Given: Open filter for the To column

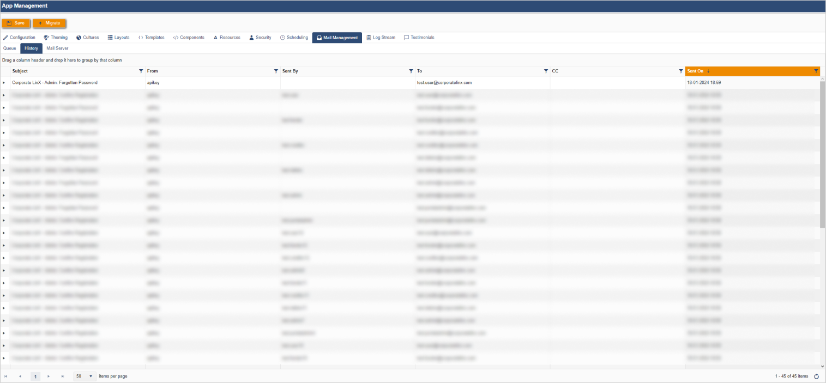Looking at the screenshot, I should click(546, 71).
